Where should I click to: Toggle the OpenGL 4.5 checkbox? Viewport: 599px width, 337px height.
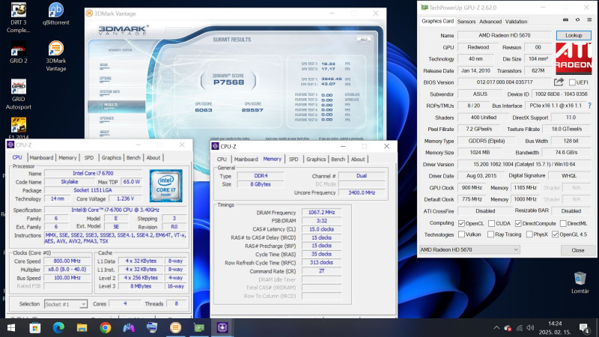(x=556, y=234)
